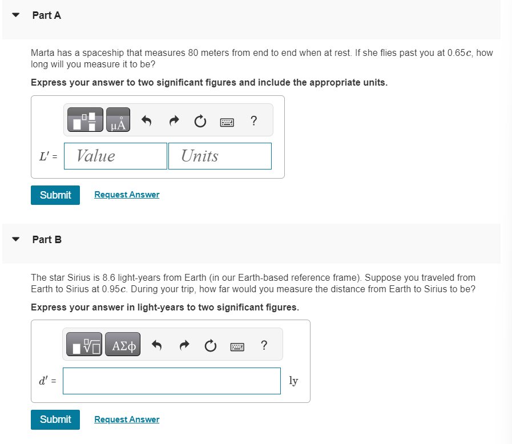Open the on-screen keyboard in Part A
The height and width of the screenshot is (444, 512).
pyautogui.click(x=227, y=122)
